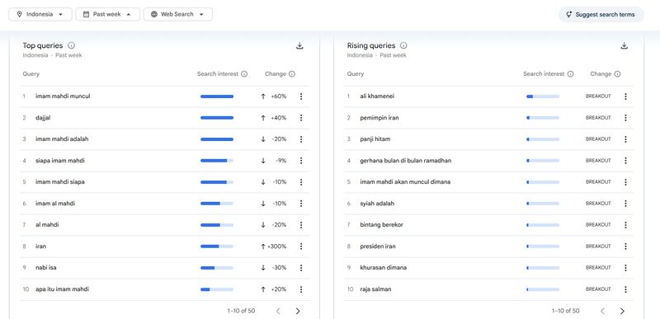Open more options for imam mahdi akan muncul dimana
The height and width of the screenshot is (319, 660).
625,182
